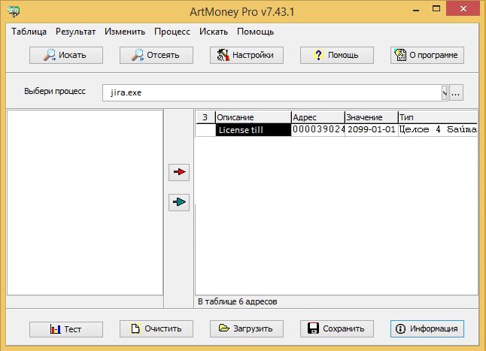Click the type cell Целое 4 байта
486x351 pixels.
tap(438, 130)
